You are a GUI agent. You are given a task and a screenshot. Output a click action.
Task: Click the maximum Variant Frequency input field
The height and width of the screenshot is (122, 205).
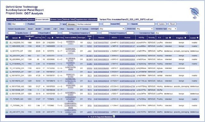130,33
